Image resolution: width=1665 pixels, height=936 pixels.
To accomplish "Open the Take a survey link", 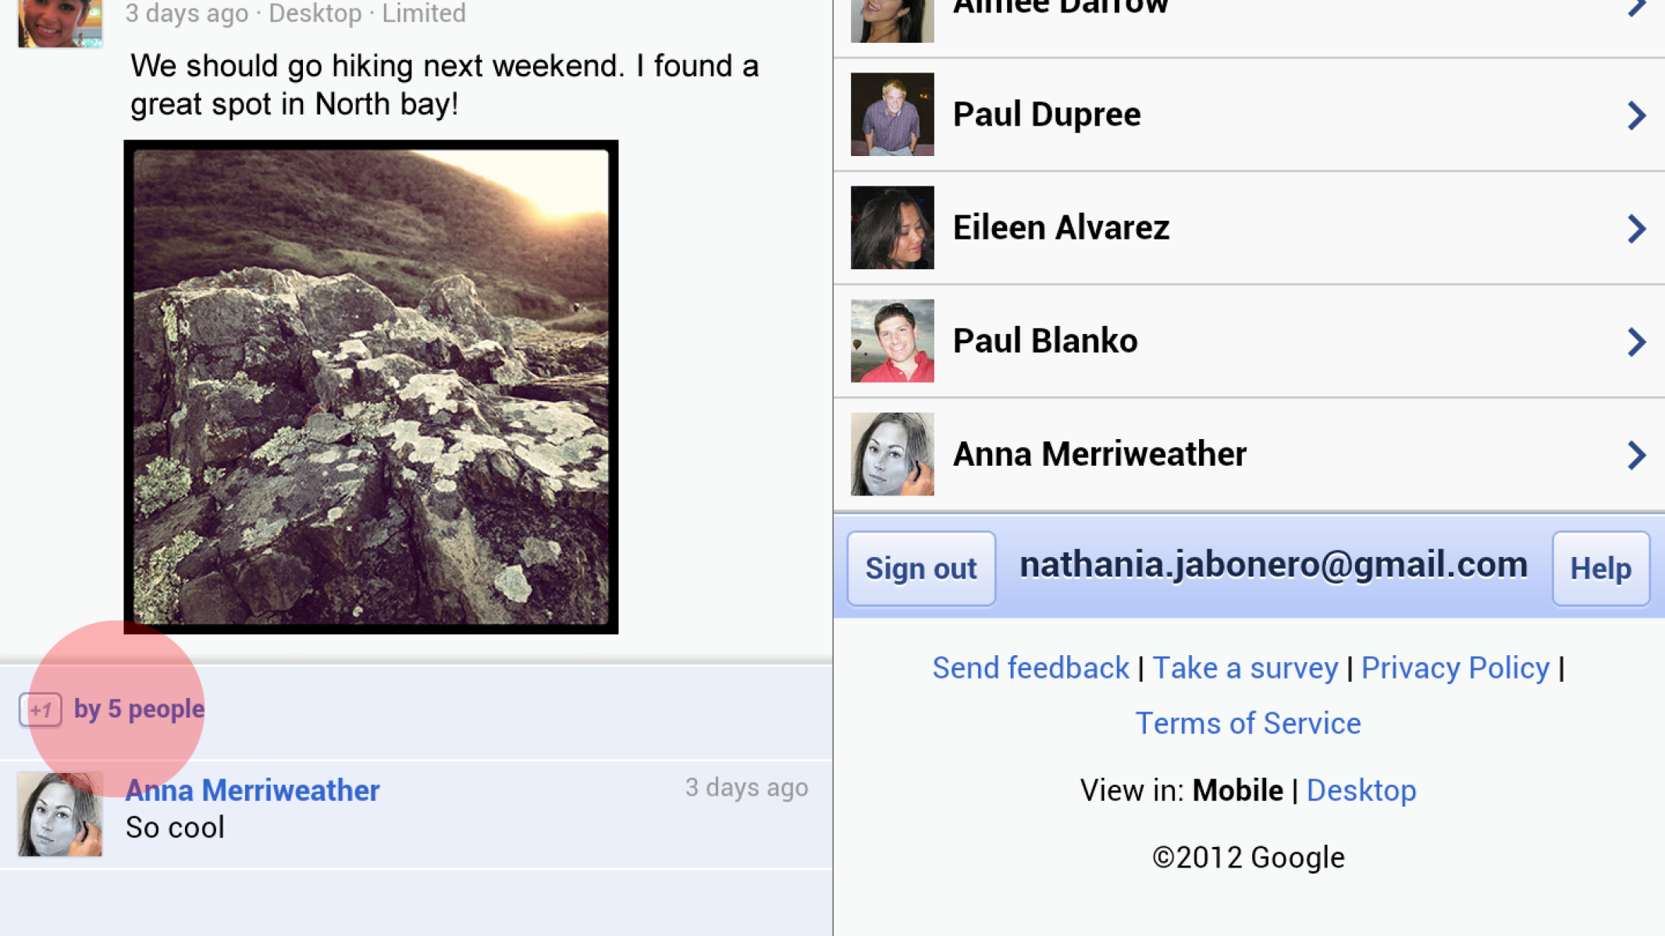I will click(1245, 668).
